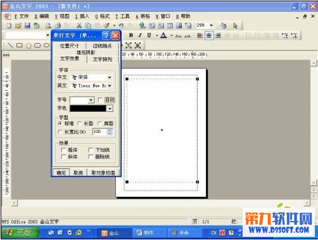Select the 长宽比(%) ratio radio button

pyautogui.click(x=60, y=132)
